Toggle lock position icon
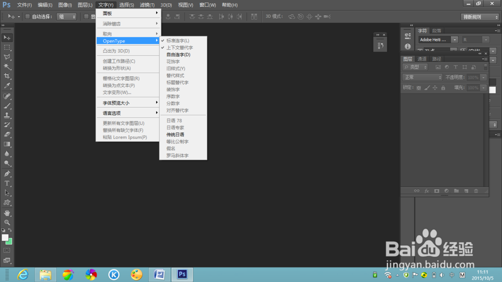 435,88
